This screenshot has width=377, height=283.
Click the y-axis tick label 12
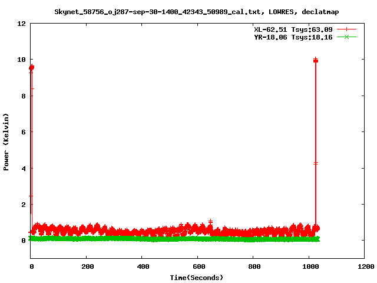pos(21,24)
